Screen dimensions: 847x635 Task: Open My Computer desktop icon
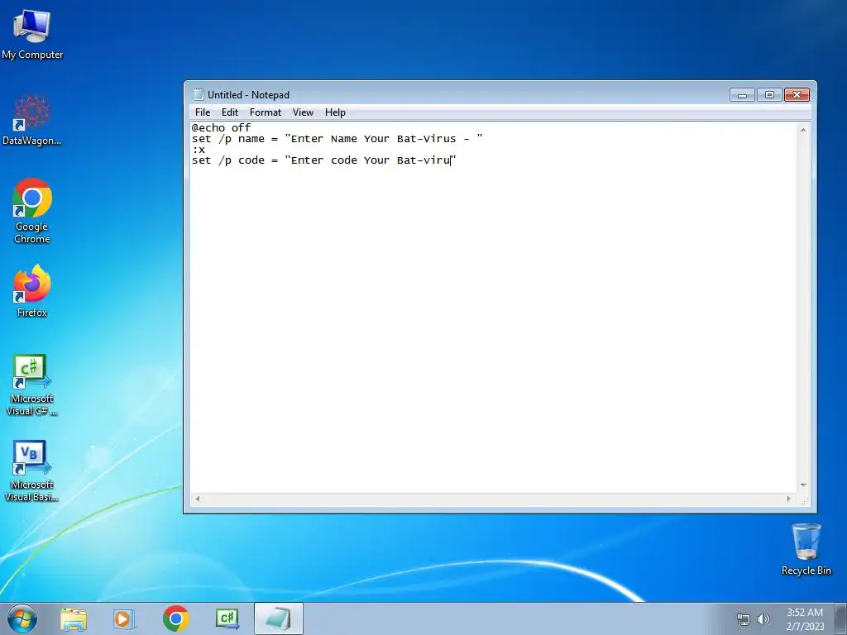(x=32, y=34)
